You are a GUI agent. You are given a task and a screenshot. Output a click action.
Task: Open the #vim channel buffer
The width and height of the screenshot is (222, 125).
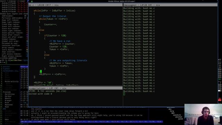pos(7,103)
